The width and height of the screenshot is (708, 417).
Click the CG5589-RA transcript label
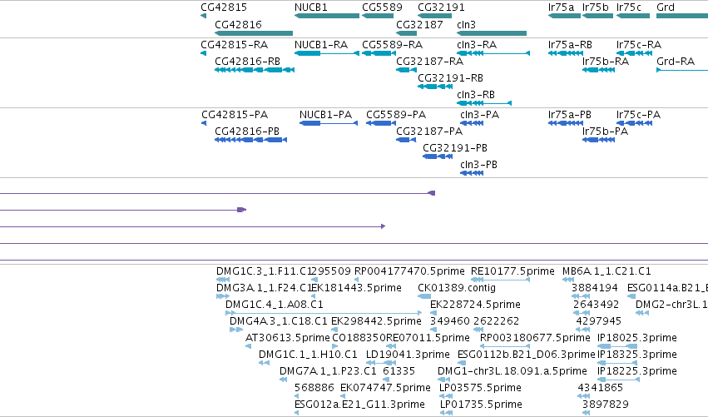[x=393, y=45]
